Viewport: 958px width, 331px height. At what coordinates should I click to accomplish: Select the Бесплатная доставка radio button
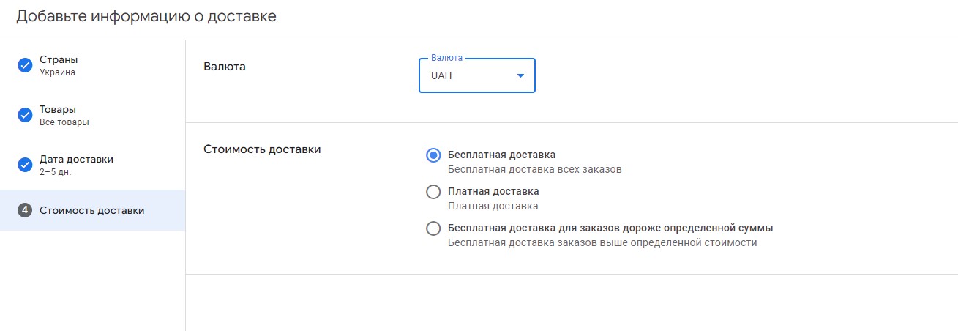[433, 155]
